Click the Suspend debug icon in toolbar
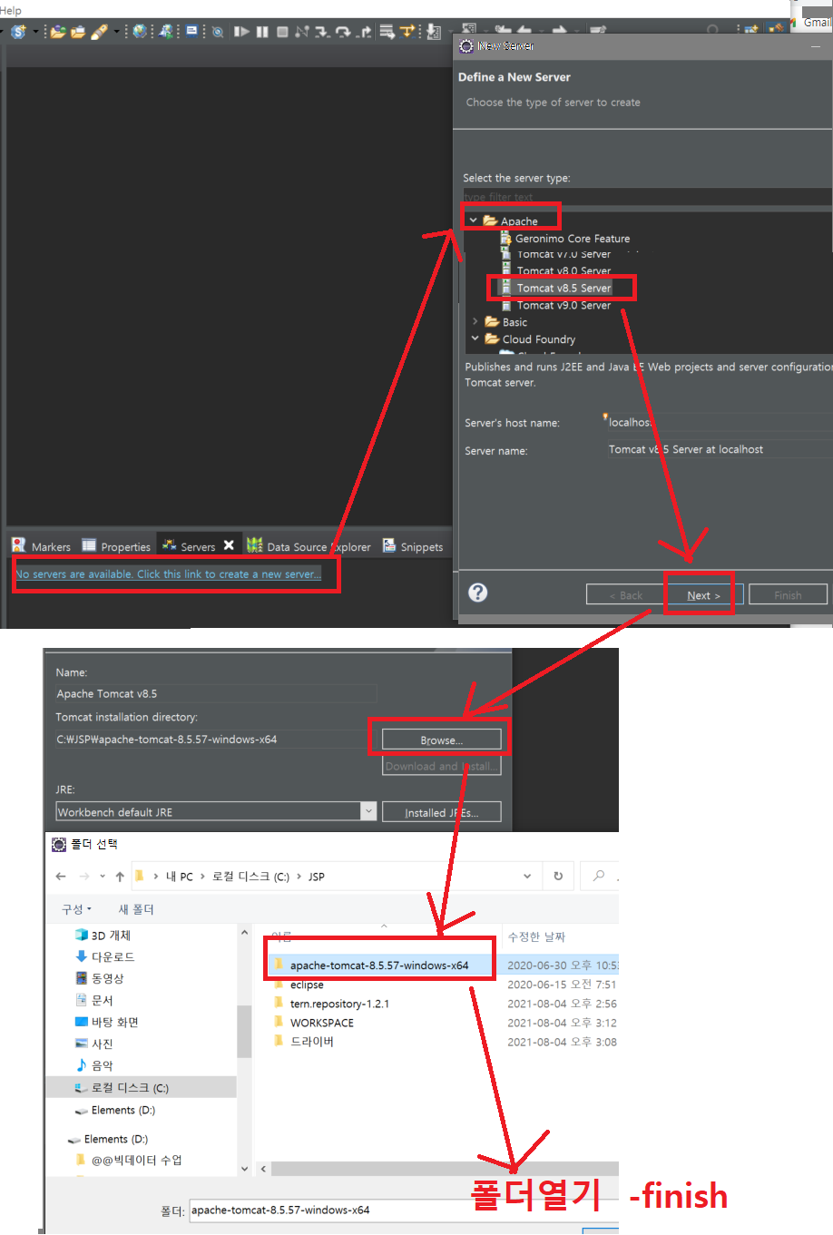833x1235 pixels. coord(262,32)
